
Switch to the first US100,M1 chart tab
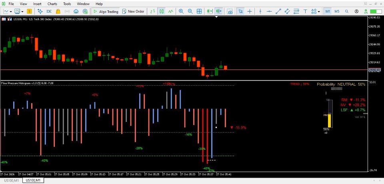coord(11,180)
